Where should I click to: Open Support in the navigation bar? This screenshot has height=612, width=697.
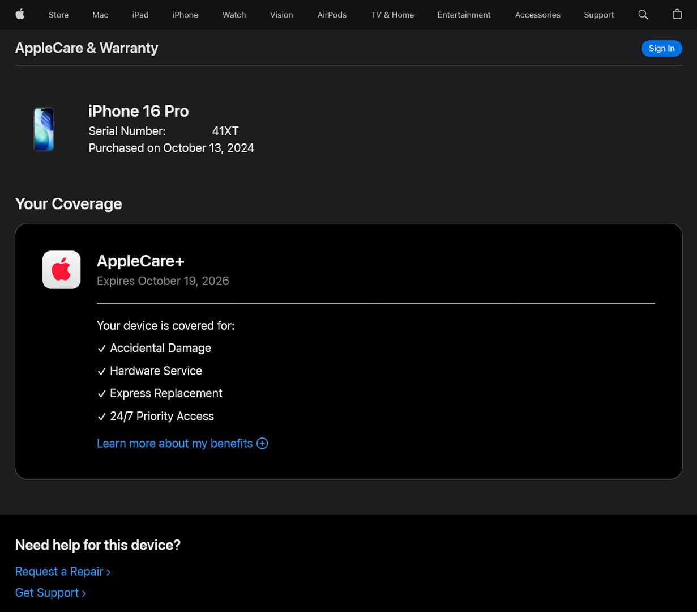pyautogui.click(x=598, y=15)
